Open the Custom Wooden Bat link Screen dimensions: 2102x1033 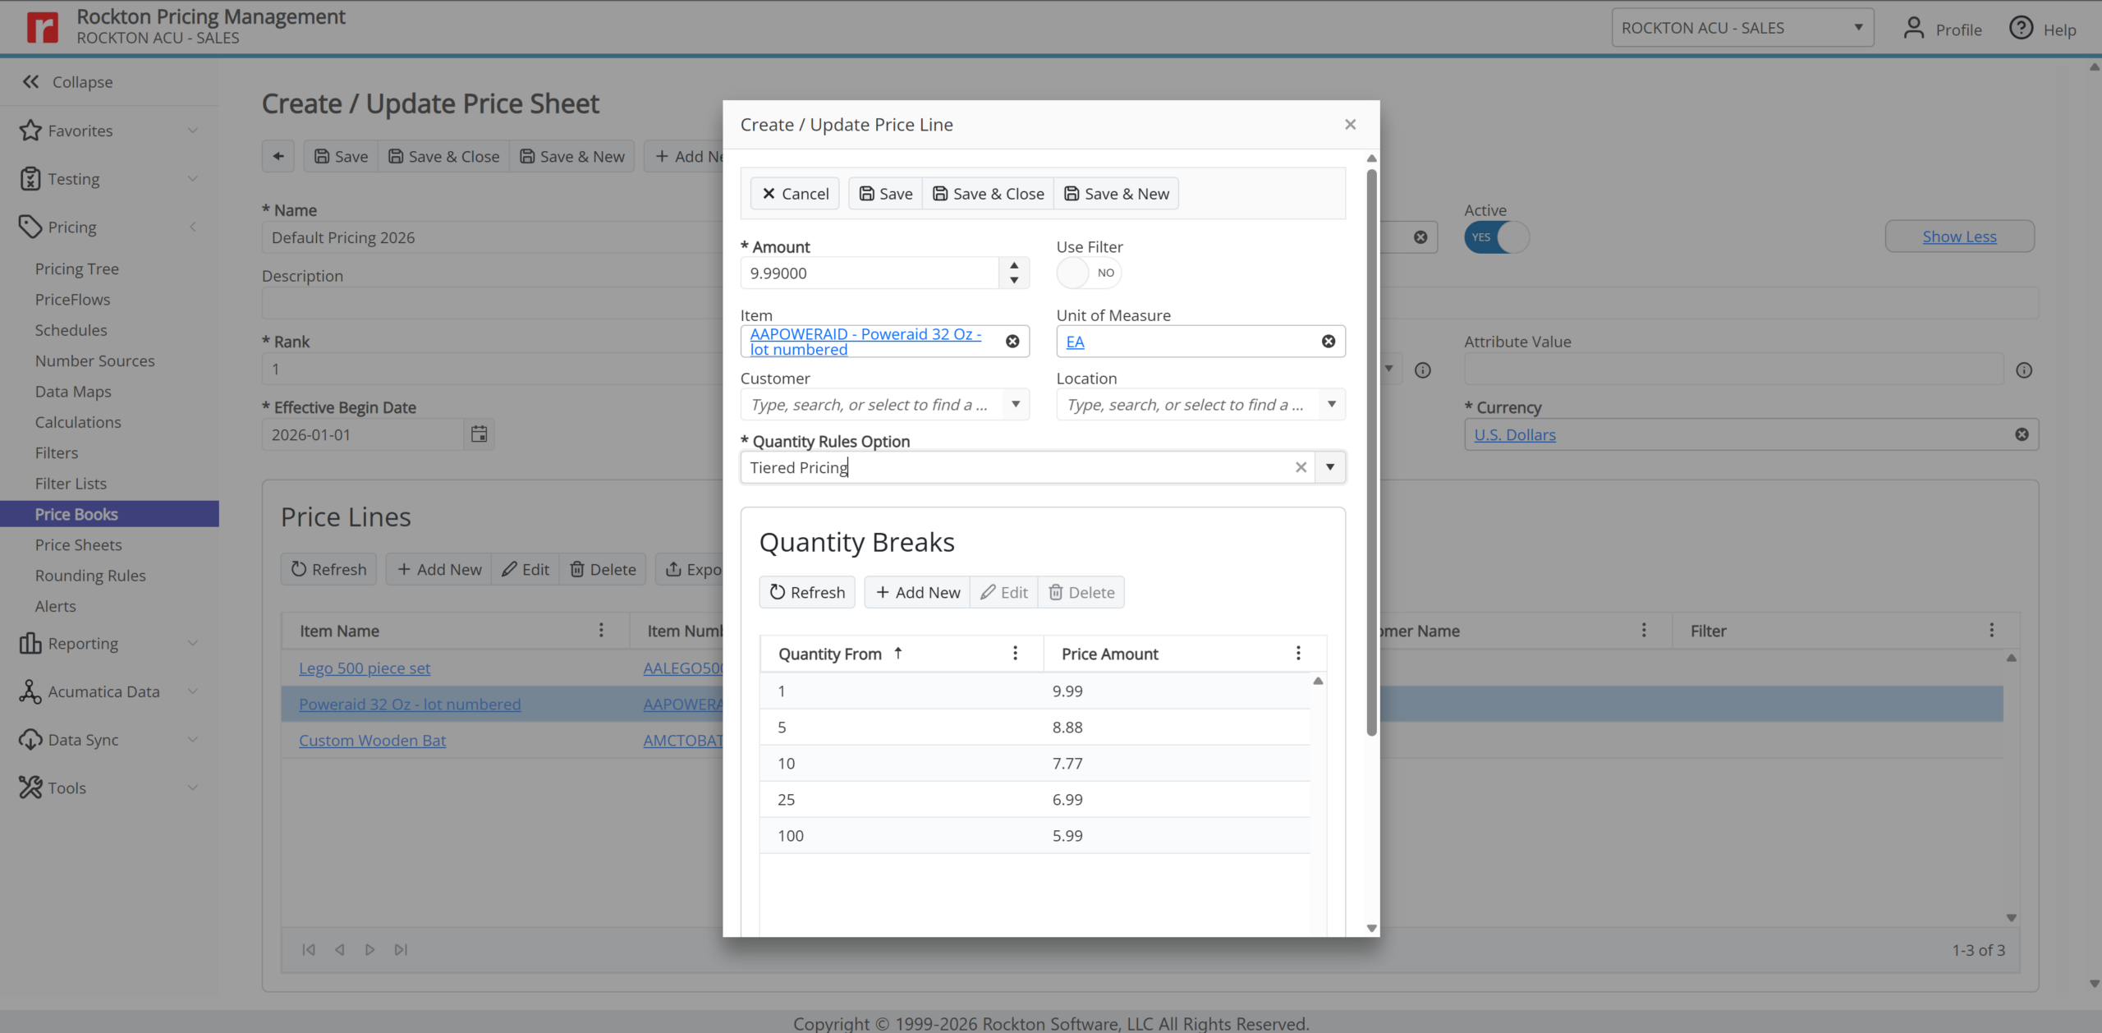(372, 740)
